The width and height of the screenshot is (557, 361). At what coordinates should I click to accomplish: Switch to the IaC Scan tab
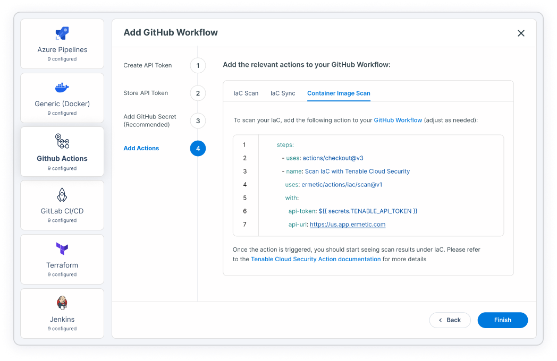[x=246, y=93]
